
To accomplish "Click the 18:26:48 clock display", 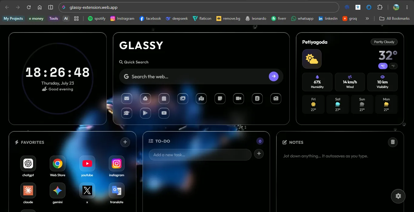I will (x=58, y=72).
